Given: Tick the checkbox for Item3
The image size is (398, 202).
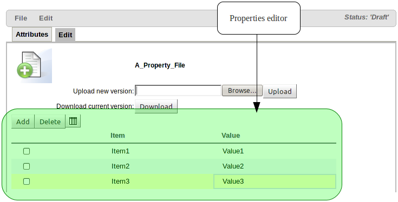Looking at the screenshot, I should [27, 181].
